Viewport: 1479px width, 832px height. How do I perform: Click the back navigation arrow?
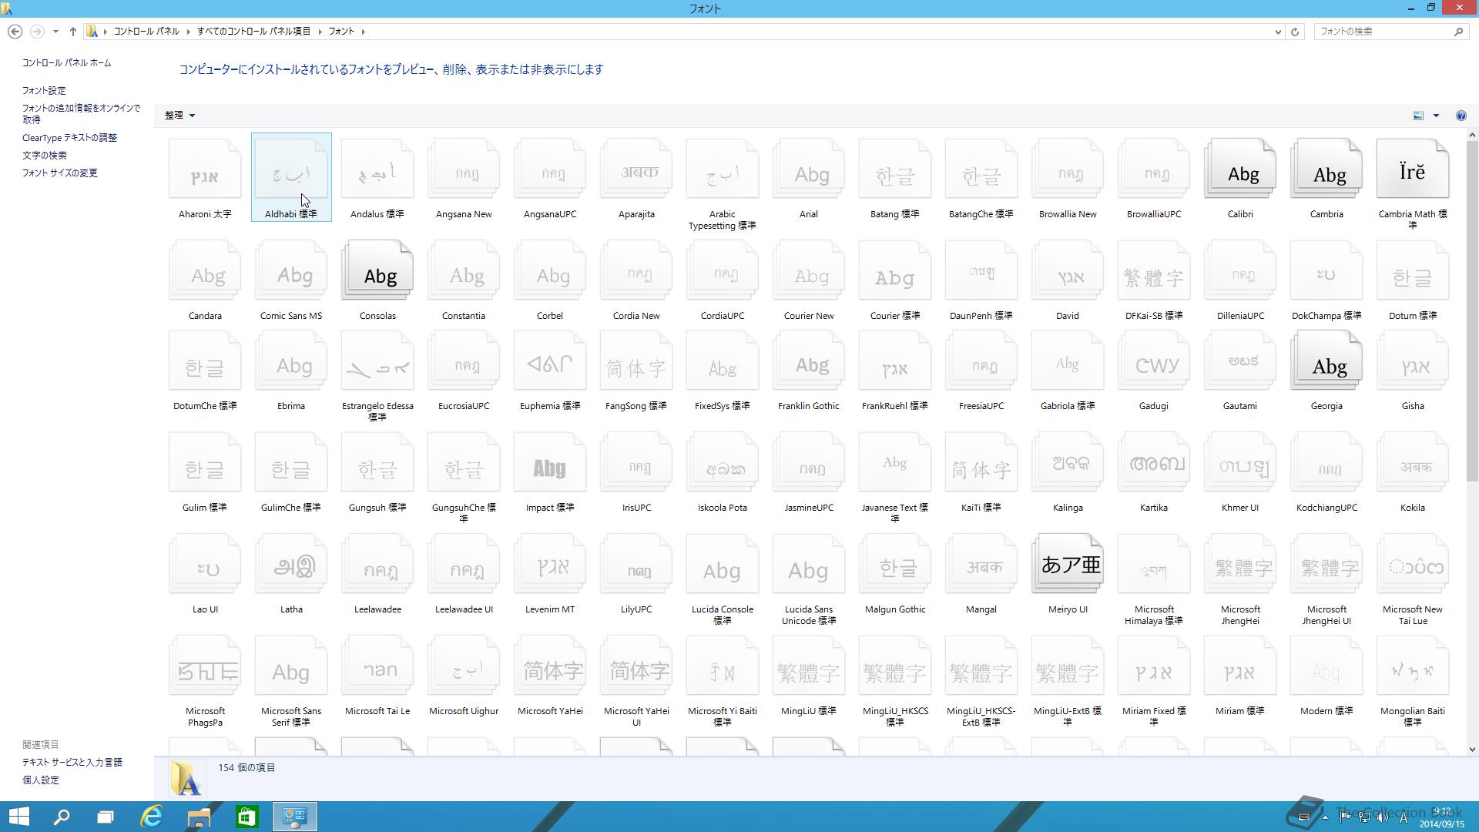coord(15,32)
